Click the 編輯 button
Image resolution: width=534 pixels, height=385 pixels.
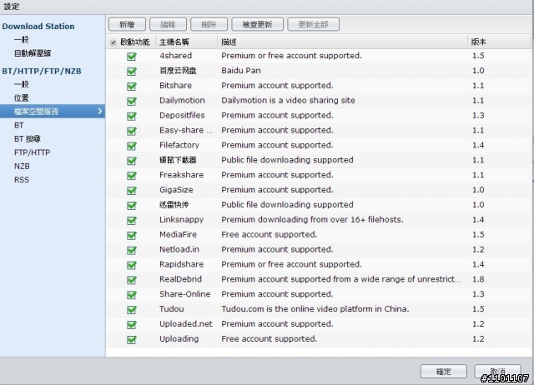tap(168, 24)
